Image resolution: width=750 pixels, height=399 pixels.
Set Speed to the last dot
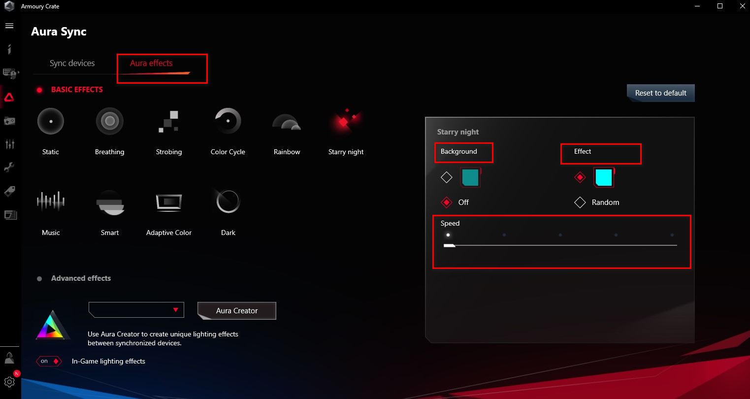pos(672,235)
